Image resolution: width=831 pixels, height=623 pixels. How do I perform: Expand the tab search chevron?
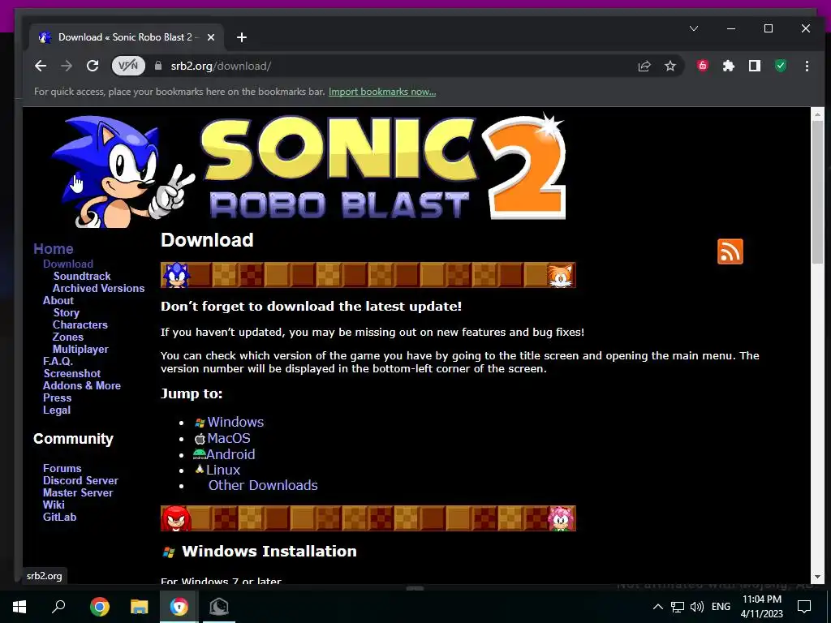(694, 28)
